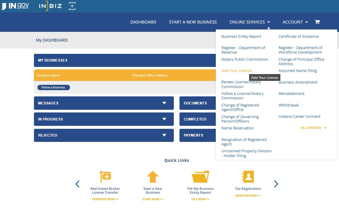Screen dimensions: 339x213
Task: Click the IN.gov logo
Action: 15,6
